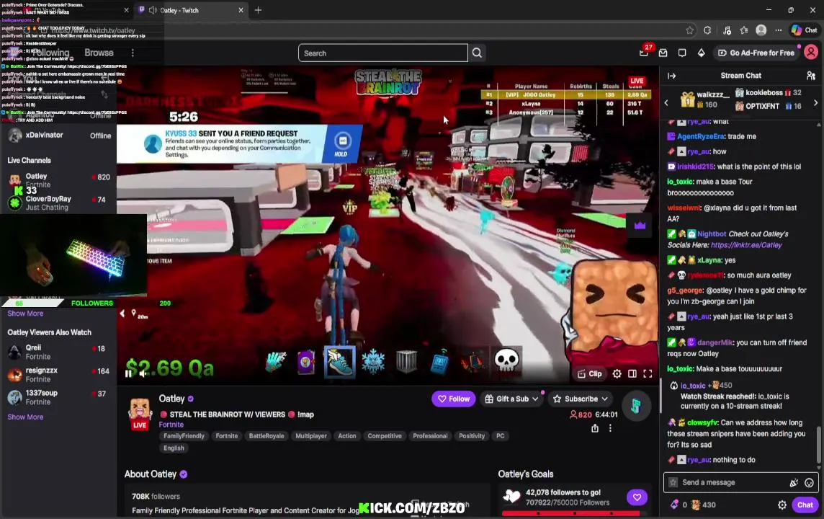Click Go Ad-Free for Free button
The width and height of the screenshot is (824, 519).
point(756,53)
